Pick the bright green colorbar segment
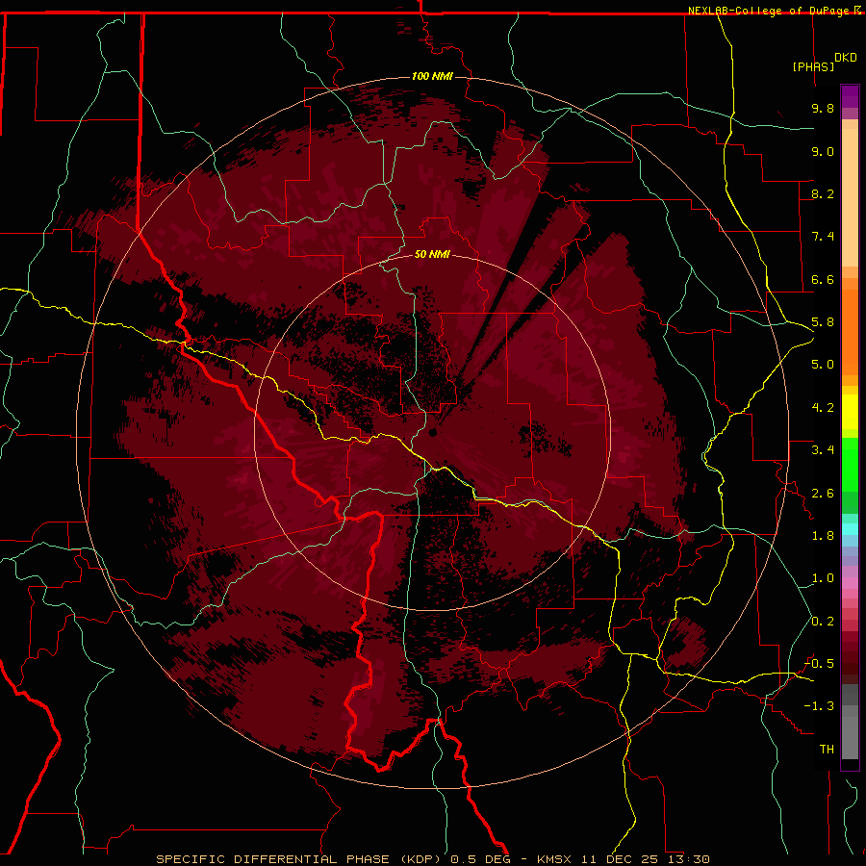 (850, 465)
